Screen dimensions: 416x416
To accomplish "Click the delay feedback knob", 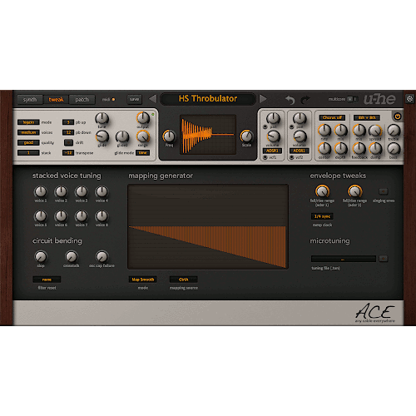I will coord(359,149).
